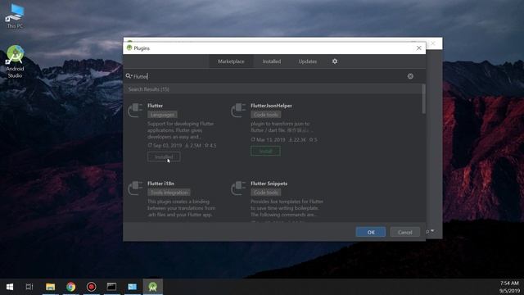Confirm with the OK button

tap(371, 232)
